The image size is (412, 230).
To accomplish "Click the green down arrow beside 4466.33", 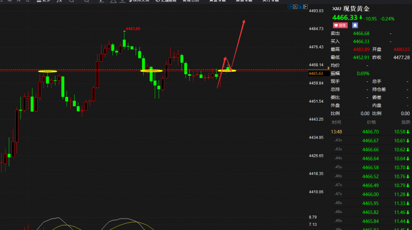I will 360,18.
